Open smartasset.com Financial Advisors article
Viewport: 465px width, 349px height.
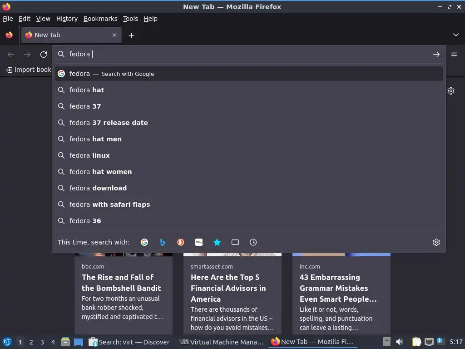[x=232, y=294]
